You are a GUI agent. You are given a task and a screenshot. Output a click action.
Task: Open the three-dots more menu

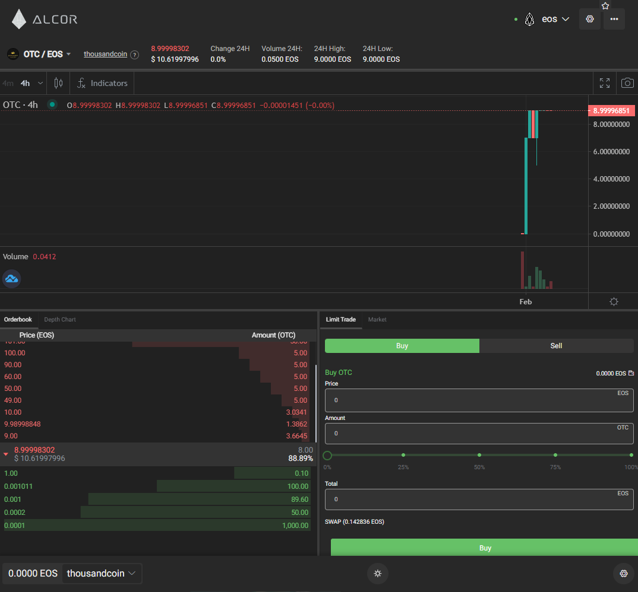tap(614, 19)
